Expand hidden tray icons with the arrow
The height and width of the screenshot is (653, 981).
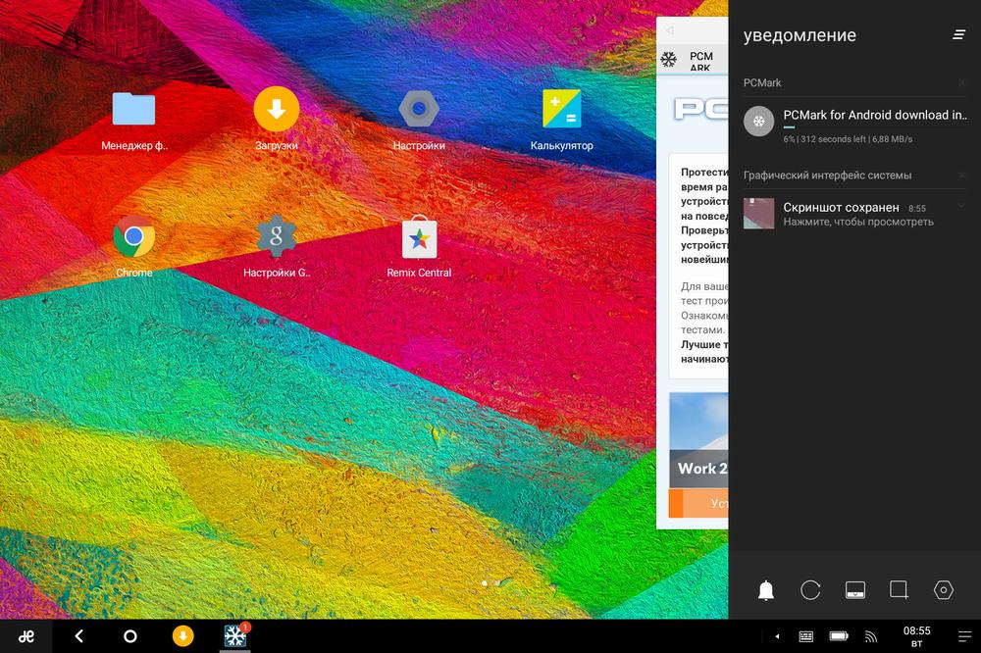[x=777, y=636]
